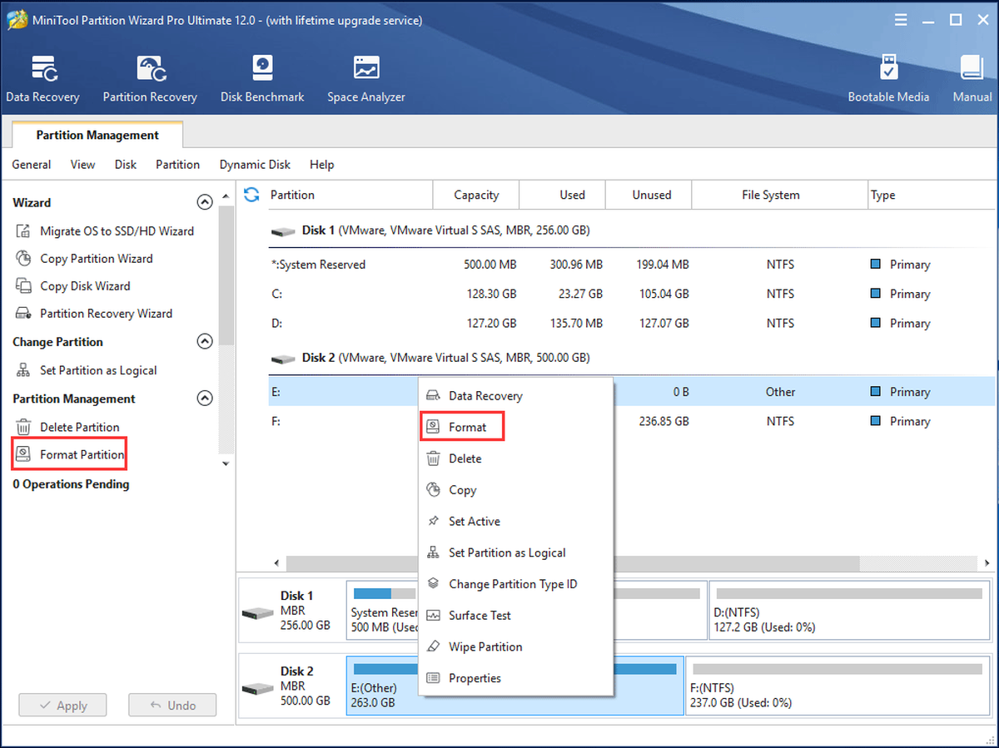Viewport: 999px width, 748px height.
Task: Open the General menu
Action: [32, 165]
